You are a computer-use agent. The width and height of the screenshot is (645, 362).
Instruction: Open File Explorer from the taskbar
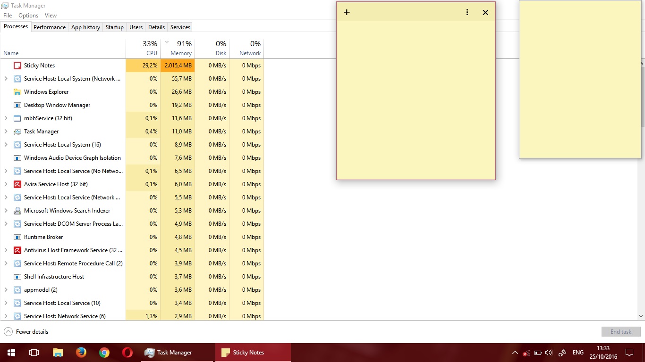[x=58, y=353]
